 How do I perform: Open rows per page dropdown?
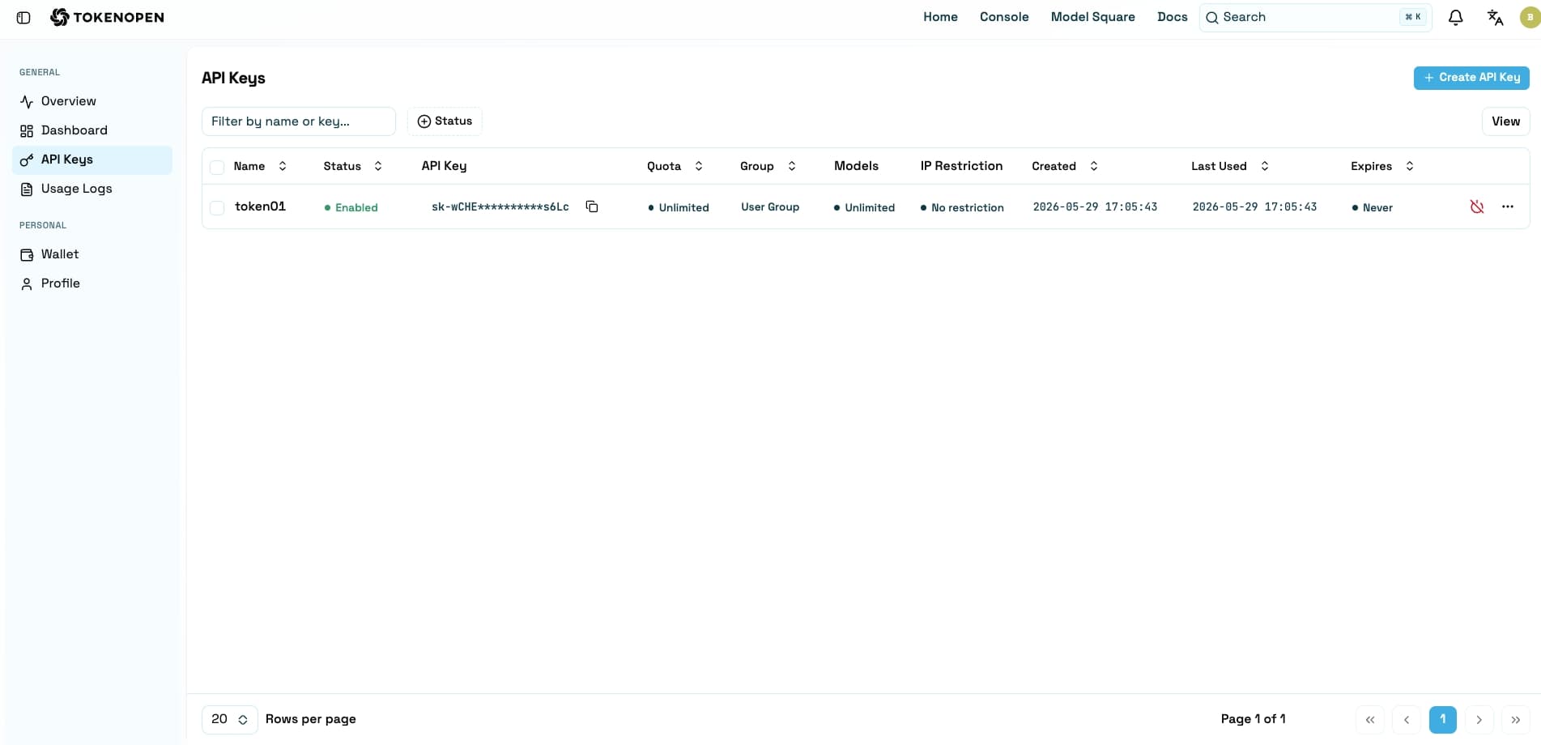(230, 719)
